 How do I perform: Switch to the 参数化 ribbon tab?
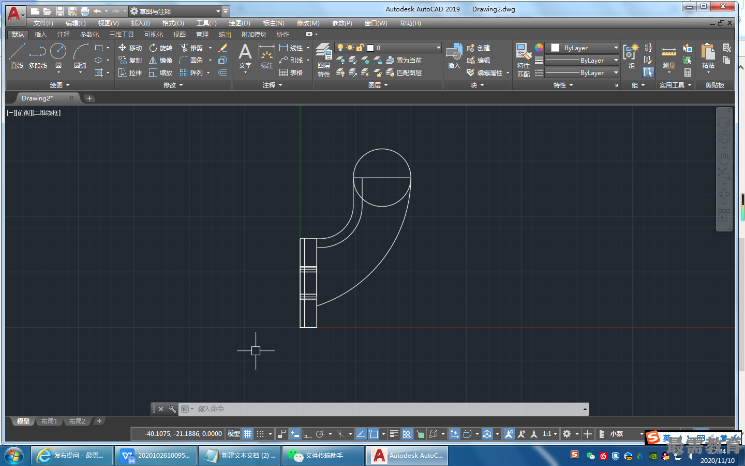pyautogui.click(x=90, y=35)
